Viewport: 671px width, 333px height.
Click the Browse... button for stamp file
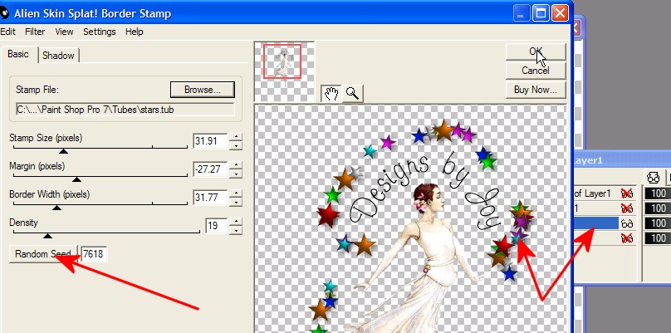click(x=203, y=90)
